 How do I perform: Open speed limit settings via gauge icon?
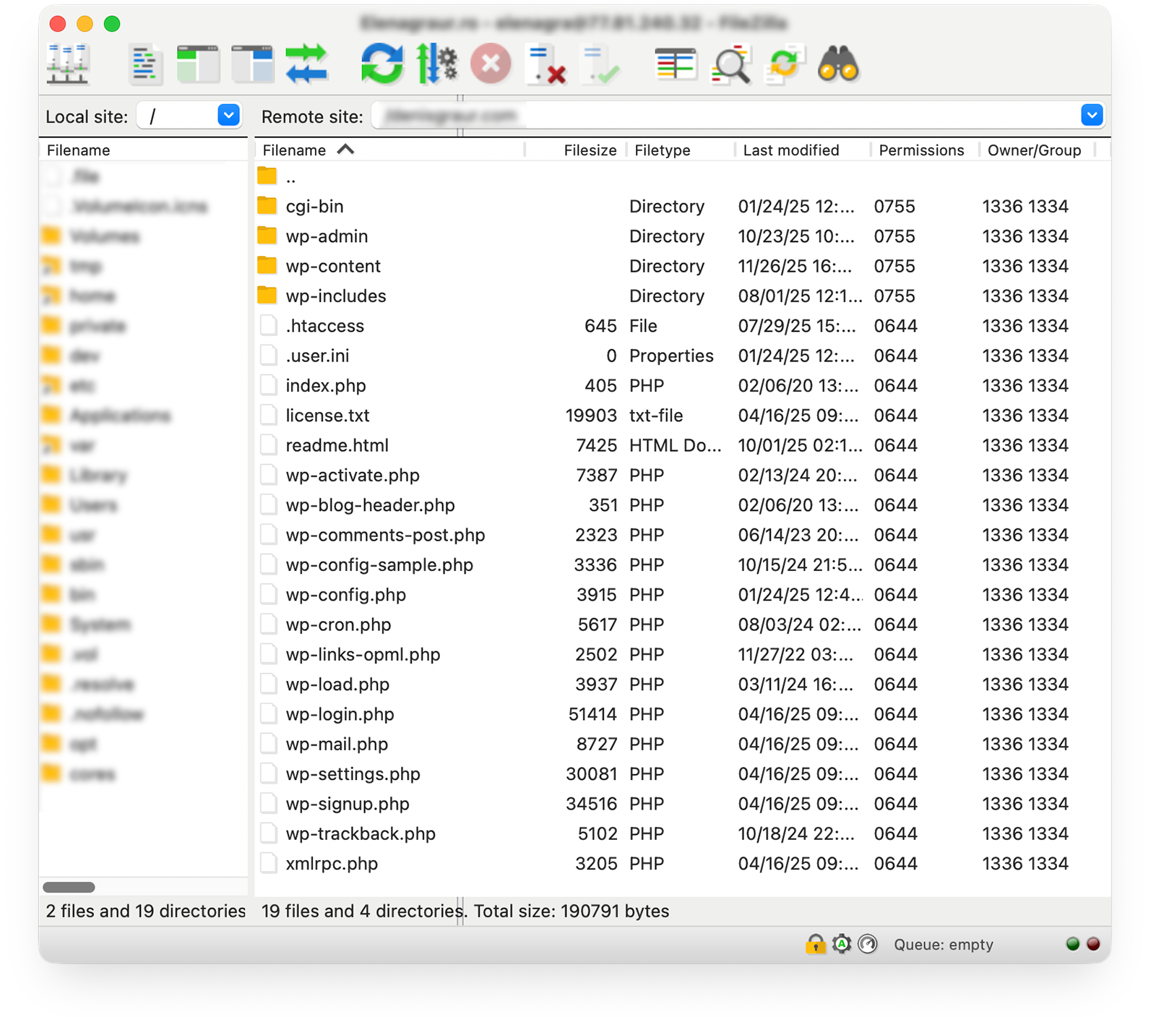point(866,944)
